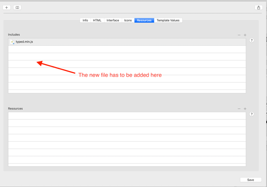
Task: Click the plus button in the top toolbar
Action: click(x=7, y=7)
